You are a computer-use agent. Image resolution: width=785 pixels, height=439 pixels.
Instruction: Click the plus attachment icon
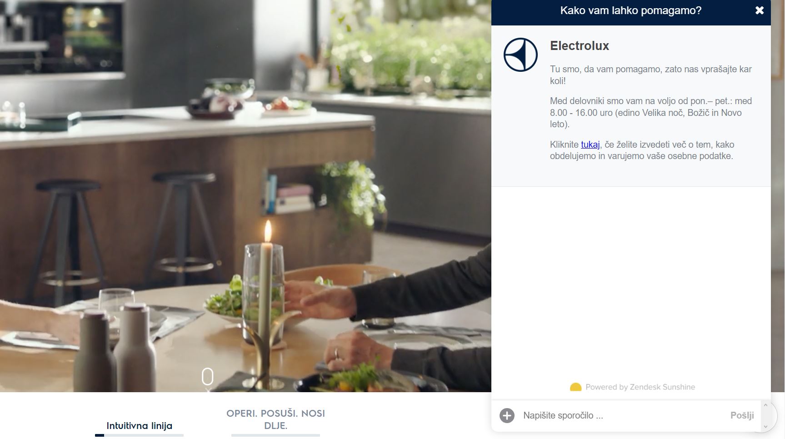pos(507,415)
